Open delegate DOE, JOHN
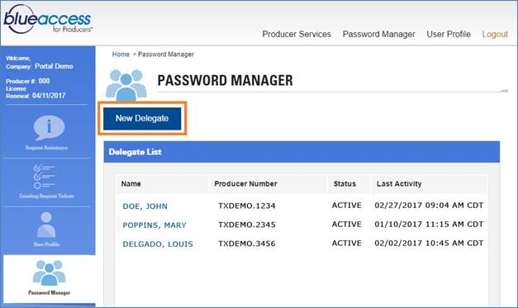 click(145, 206)
